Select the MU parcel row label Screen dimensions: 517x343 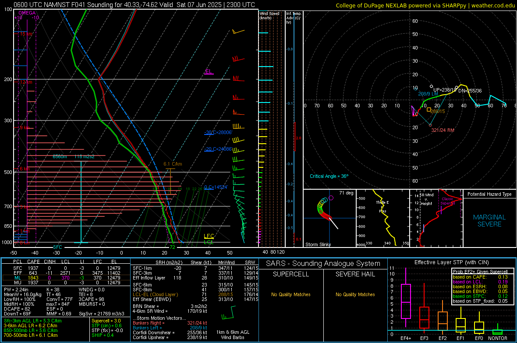18,282
